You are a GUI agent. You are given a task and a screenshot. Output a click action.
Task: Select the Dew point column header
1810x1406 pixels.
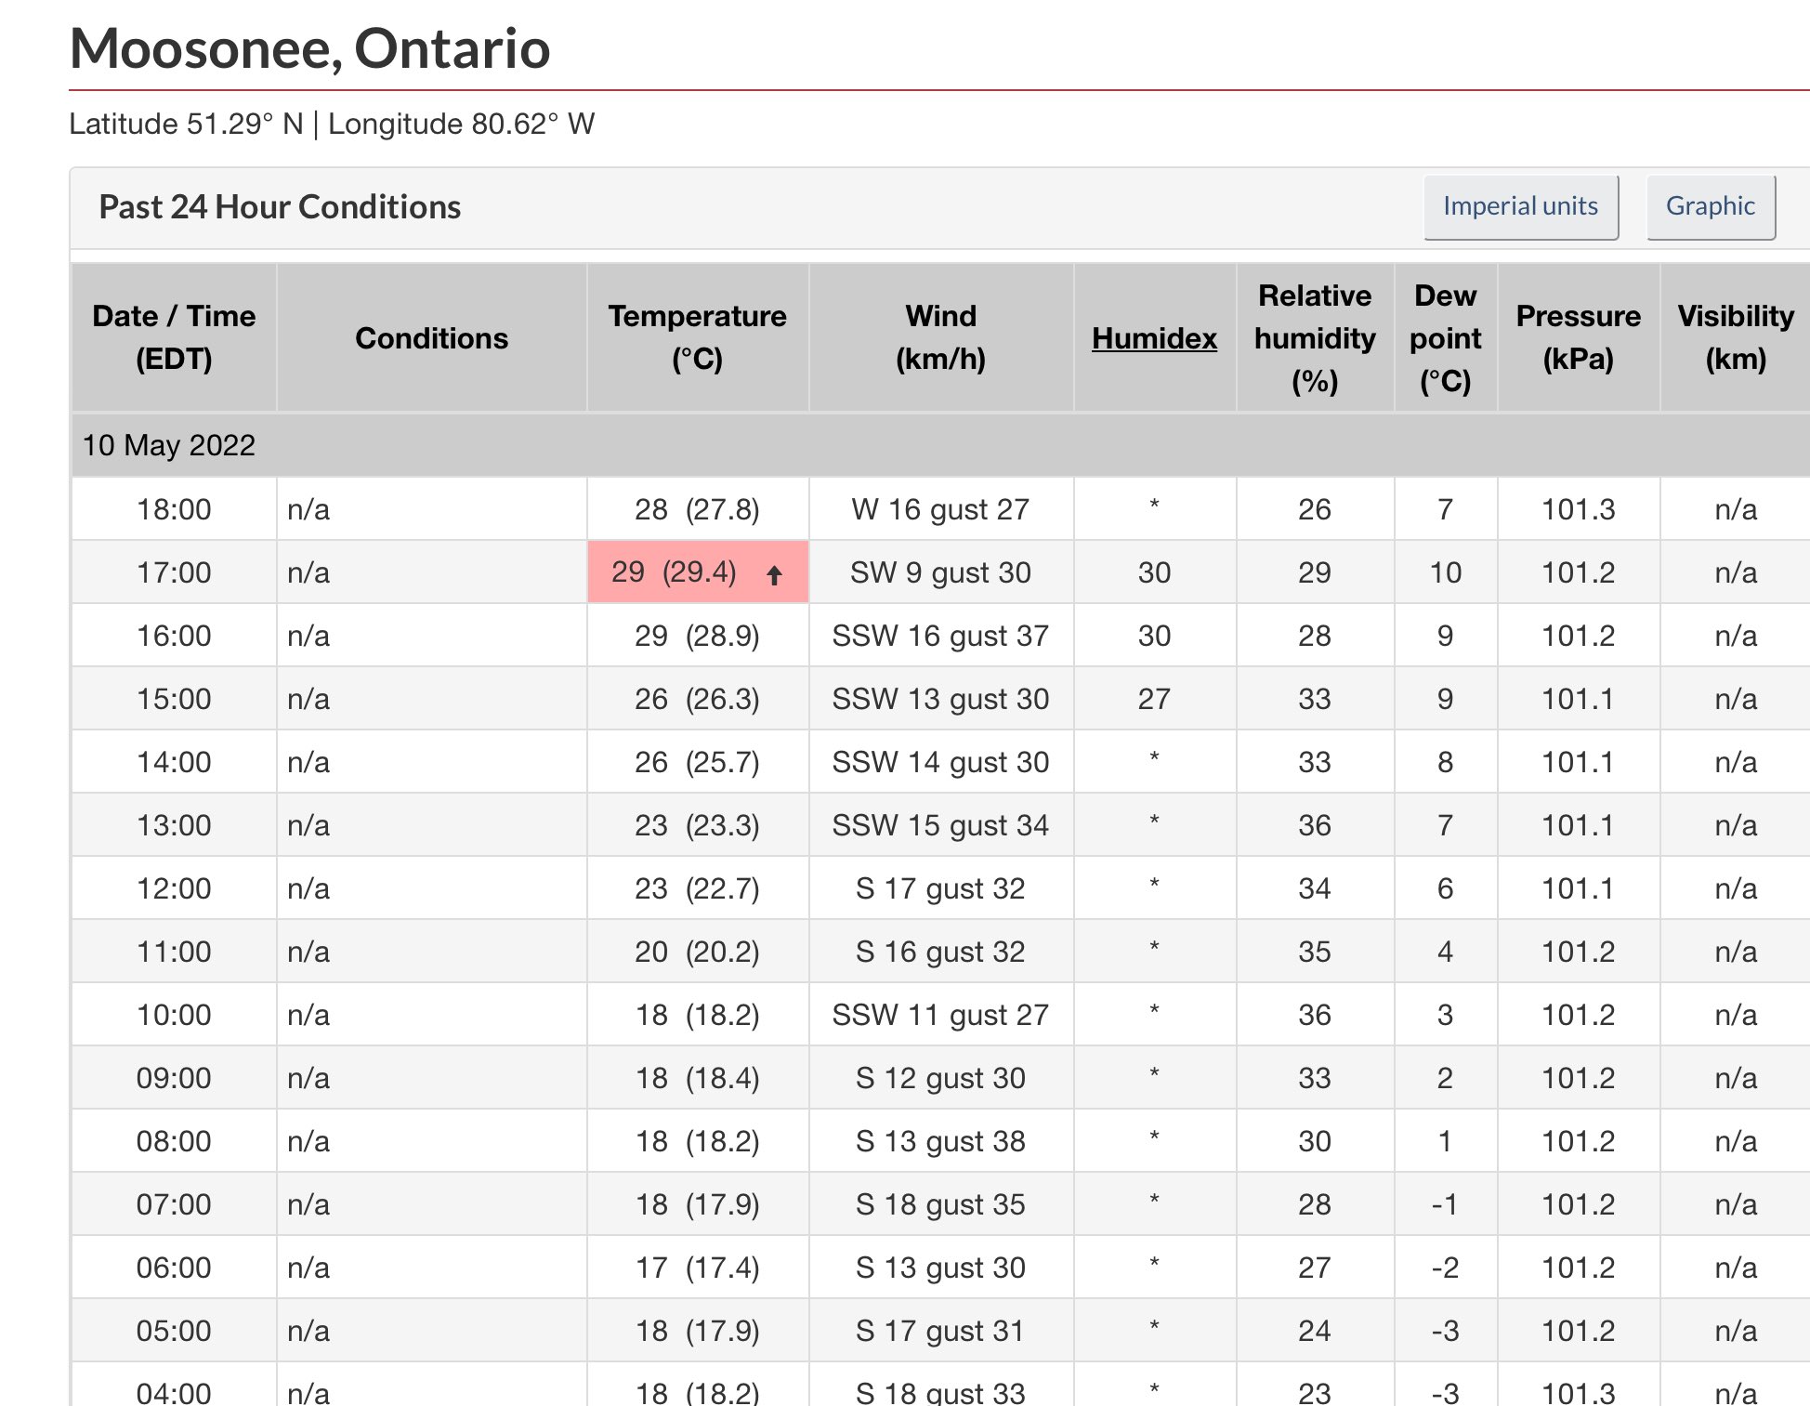[x=1446, y=336]
